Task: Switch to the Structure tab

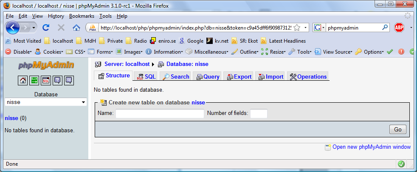Action: (114, 76)
